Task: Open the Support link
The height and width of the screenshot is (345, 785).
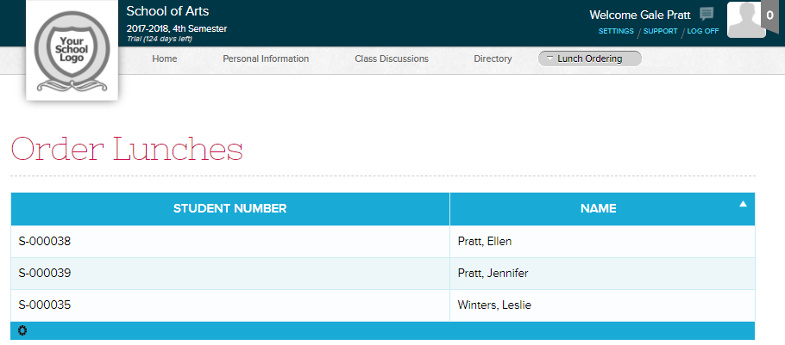Action: tap(660, 31)
